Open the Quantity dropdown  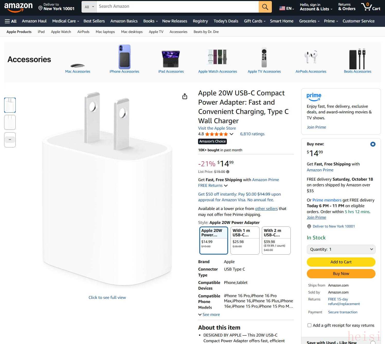click(x=341, y=249)
